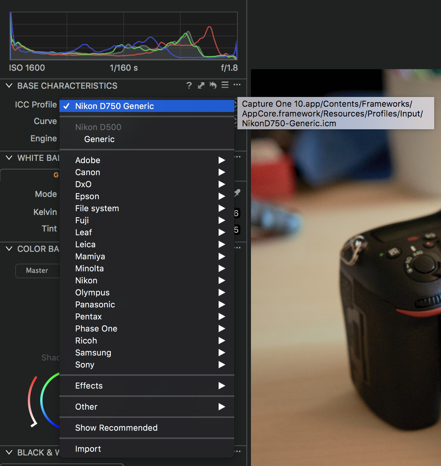The height and width of the screenshot is (466, 441).
Task: Collapse the Base Characteristics section
Action: pyautogui.click(x=9, y=86)
